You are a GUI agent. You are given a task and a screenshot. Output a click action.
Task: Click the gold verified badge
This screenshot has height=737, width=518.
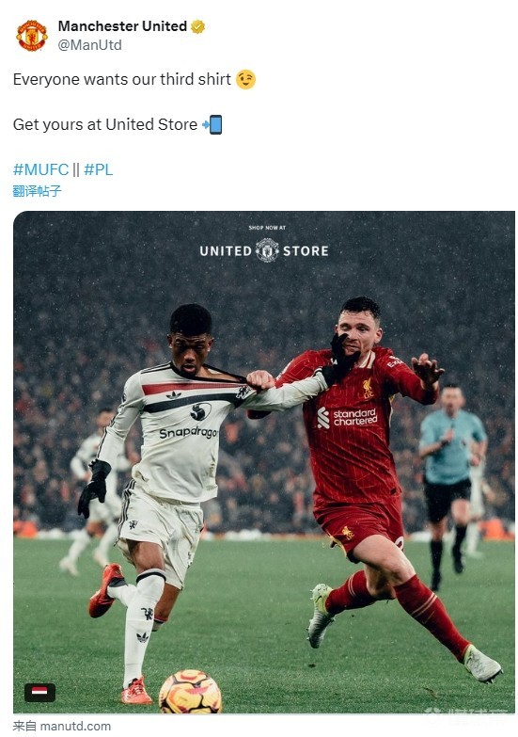pyautogui.click(x=197, y=26)
